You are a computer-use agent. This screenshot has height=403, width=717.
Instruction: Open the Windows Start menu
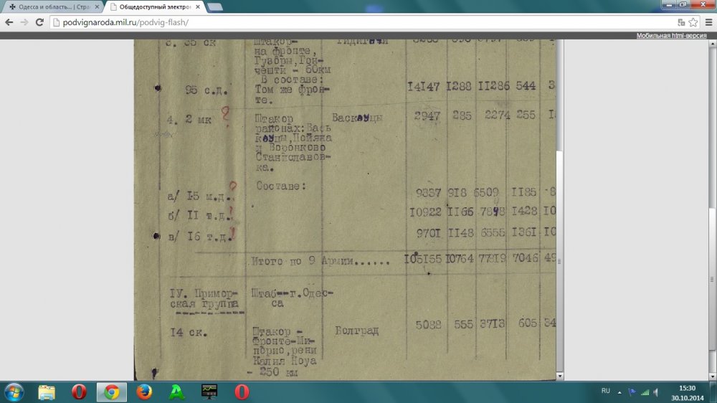[14, 392]
